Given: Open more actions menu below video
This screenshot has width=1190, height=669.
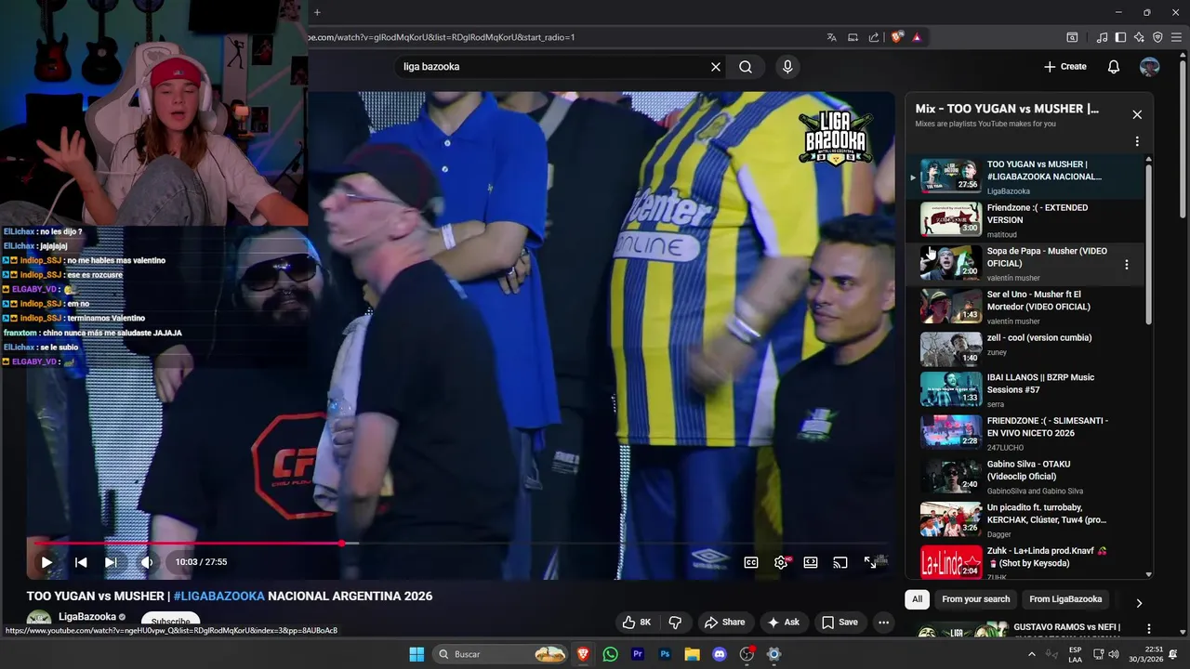Looking at the screenshot, I should click(x=884, y=623).
